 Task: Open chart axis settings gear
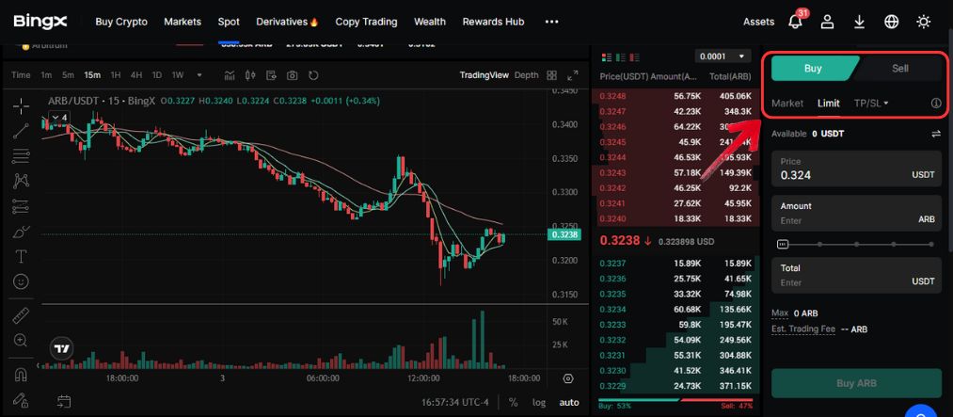(568, 378)
